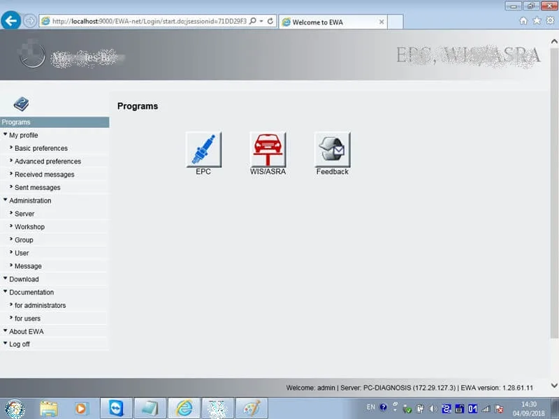Open the Paint app in taskbar

pyautogui.click(x=252, y=409)
